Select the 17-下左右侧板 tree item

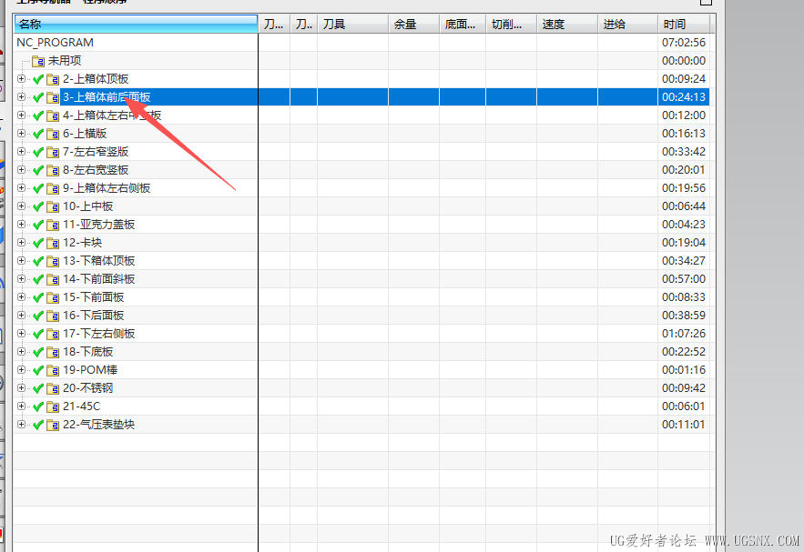click(x=99, y=334)
